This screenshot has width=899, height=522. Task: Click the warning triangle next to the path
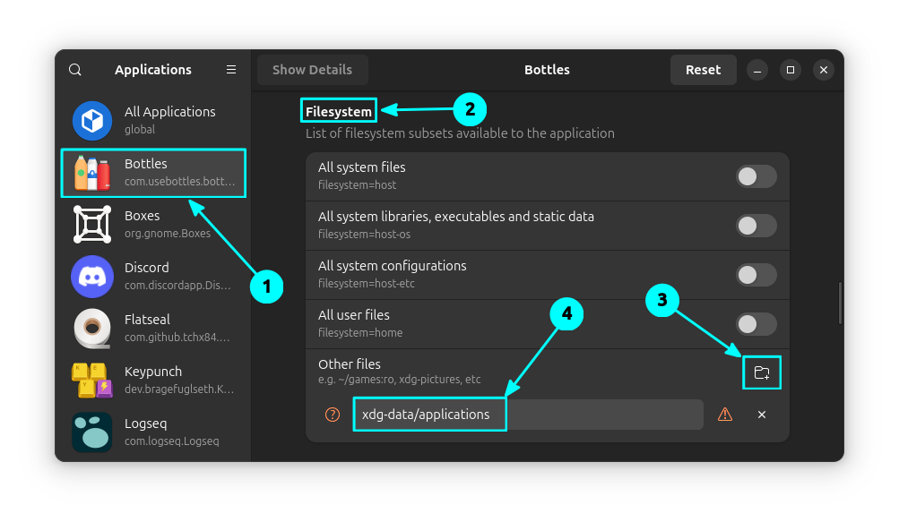[x=724, y=415]
